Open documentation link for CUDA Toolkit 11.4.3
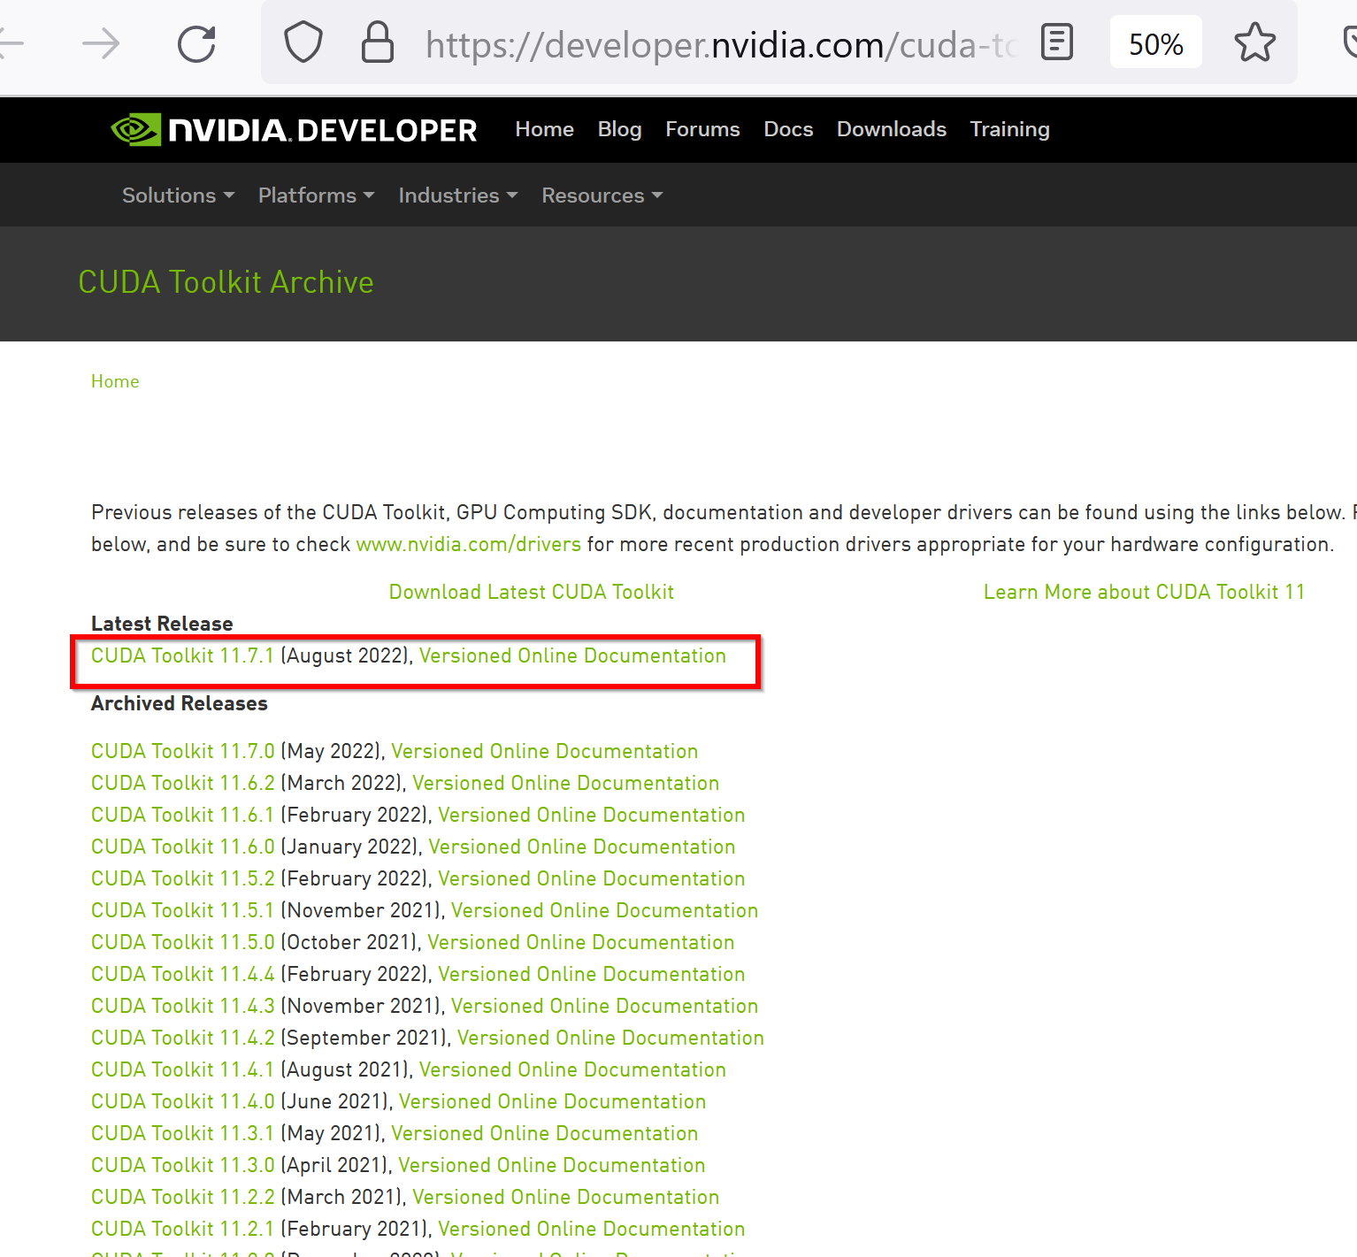This screenshot has height=1257, width=1357. (604, 1006)
